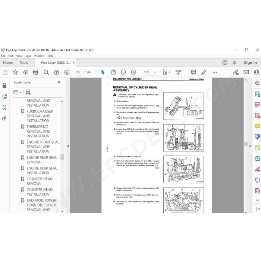Open Comment tool in right pane
This screenshot has height=261, width=261.
(257, 126)
